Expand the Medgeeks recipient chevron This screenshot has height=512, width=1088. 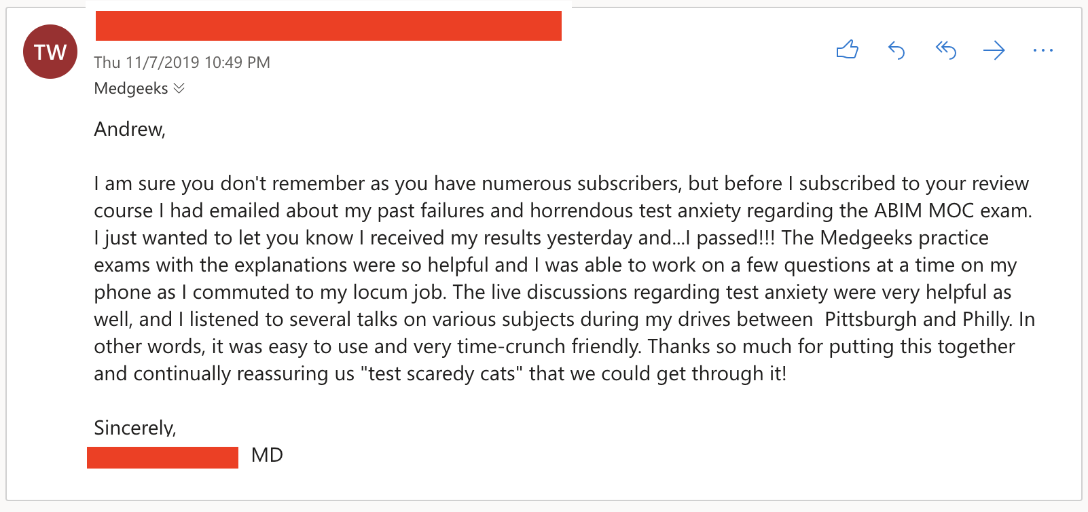coord(179,88)
